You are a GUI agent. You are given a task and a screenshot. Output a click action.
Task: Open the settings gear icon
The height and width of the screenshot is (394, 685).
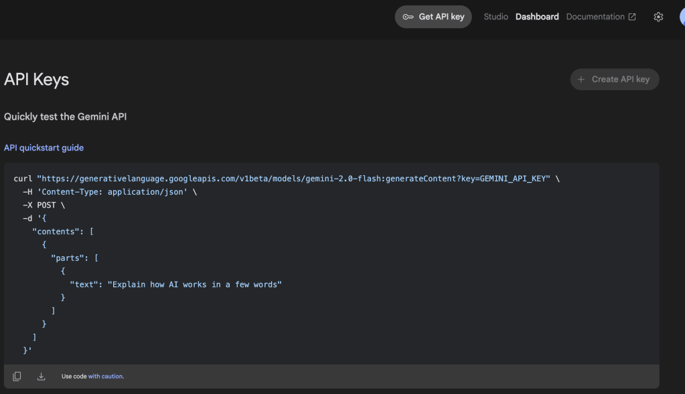pos(658,17)
